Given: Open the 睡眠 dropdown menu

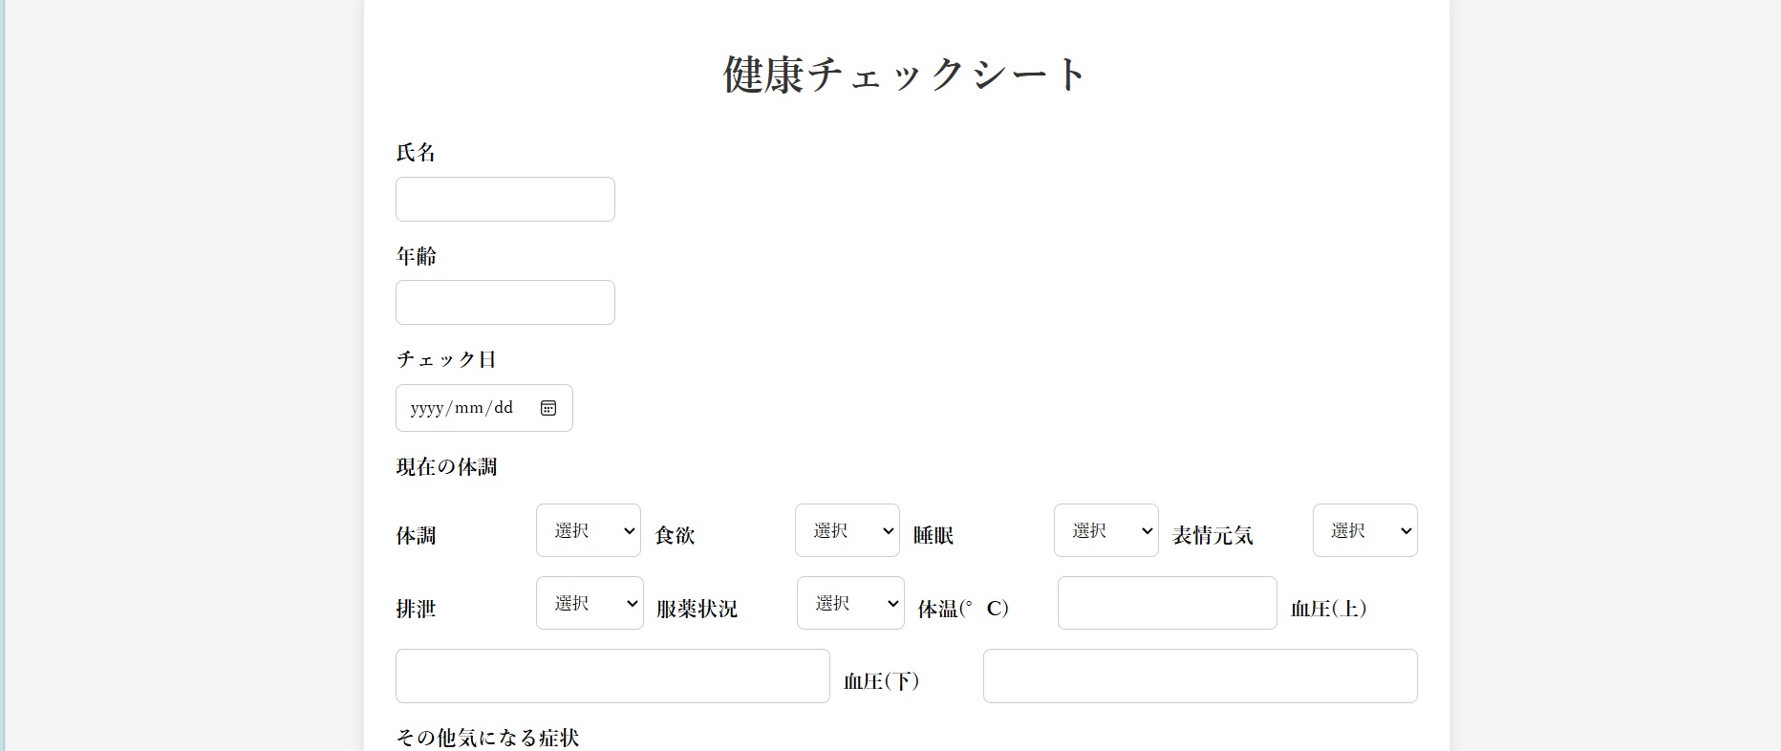Looking at the screenshot, I should [1105, 530].
